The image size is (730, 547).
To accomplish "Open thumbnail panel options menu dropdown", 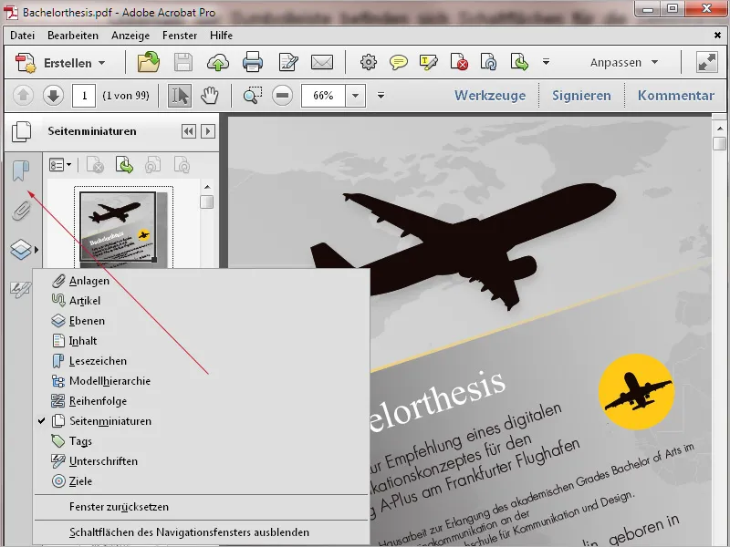I will pos(60,165).
